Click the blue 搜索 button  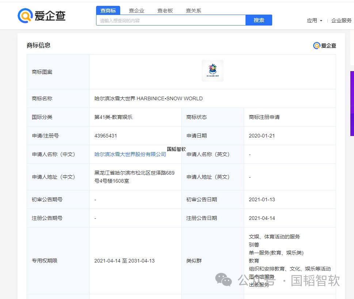(x=259, y=20)
